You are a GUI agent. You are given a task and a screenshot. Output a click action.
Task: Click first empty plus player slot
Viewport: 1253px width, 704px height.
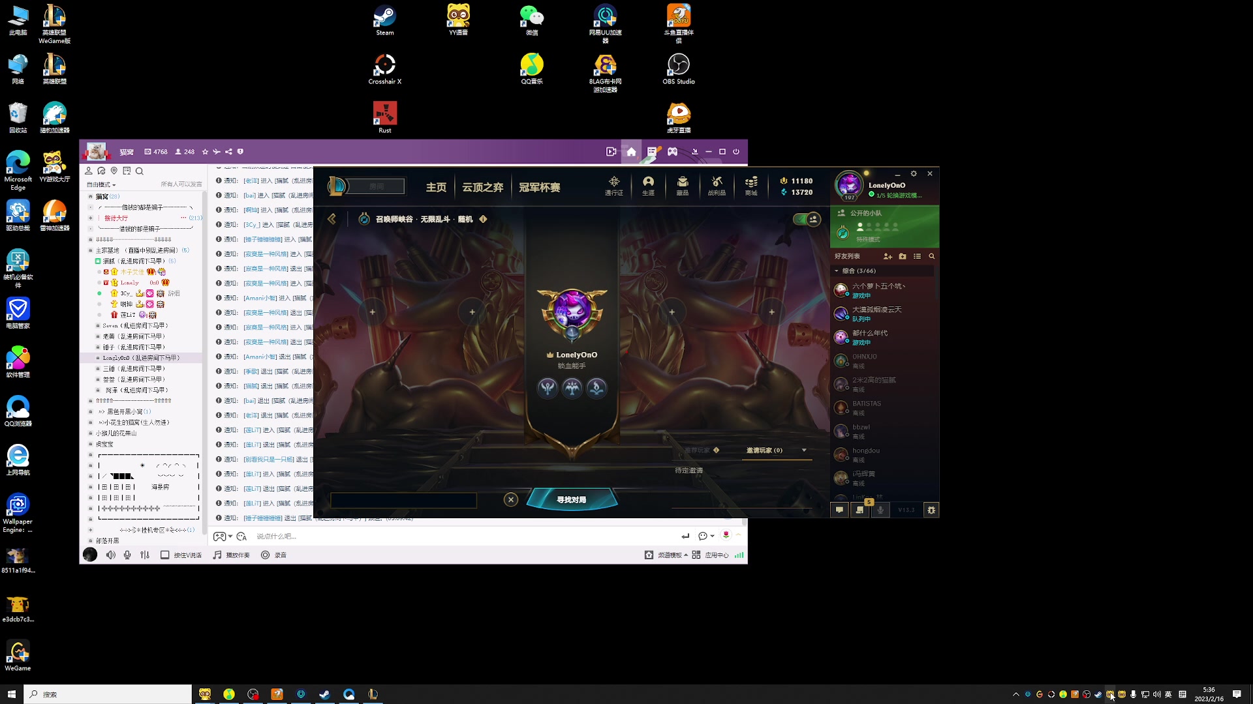(x=372, y=312)
